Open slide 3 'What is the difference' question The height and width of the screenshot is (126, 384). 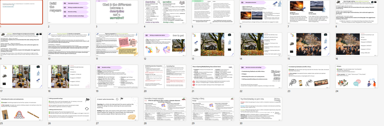tap(117, 12)
